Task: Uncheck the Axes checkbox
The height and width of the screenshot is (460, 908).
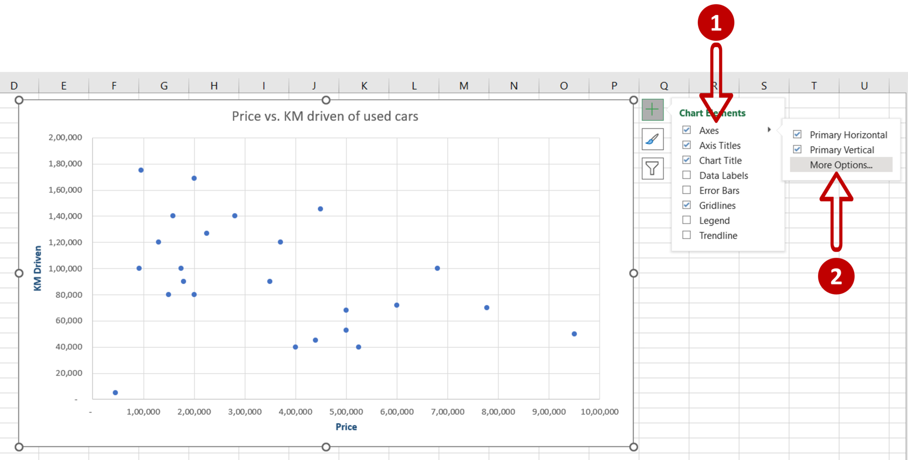Action: pos(686,129)
